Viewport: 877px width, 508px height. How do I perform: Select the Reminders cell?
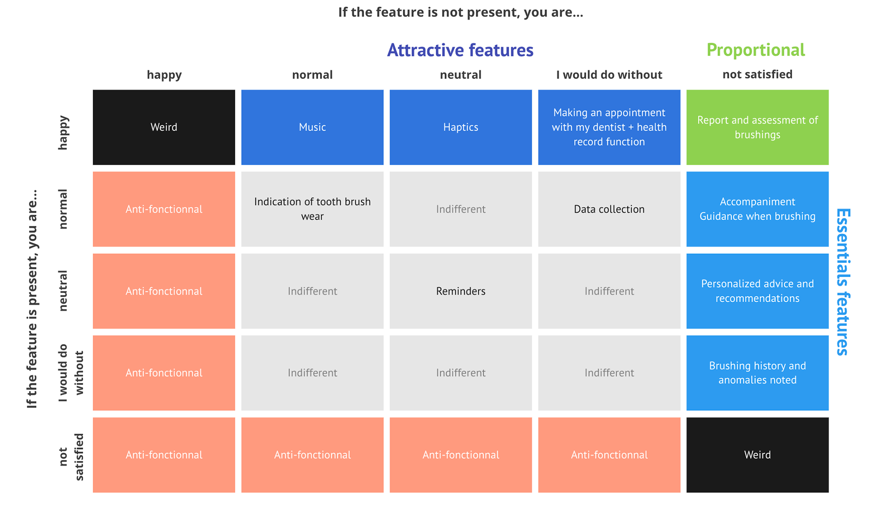pos(460,291)
